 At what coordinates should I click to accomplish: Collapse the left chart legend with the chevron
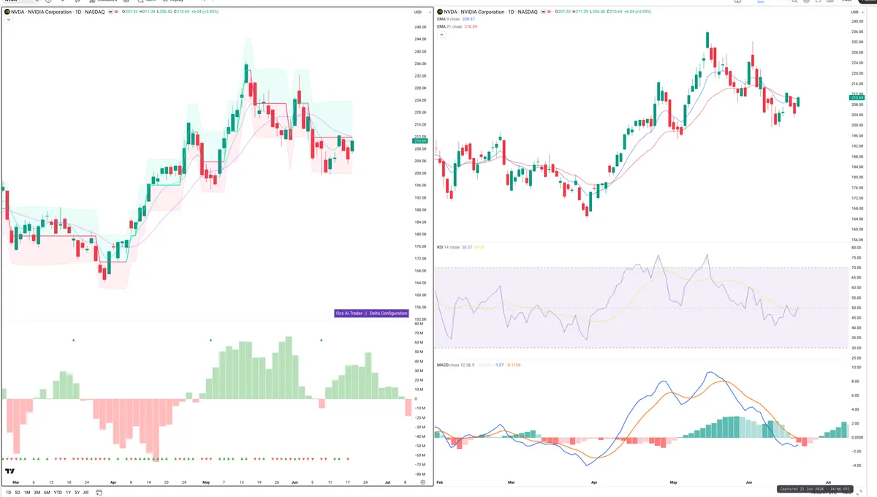click(8, 20)
